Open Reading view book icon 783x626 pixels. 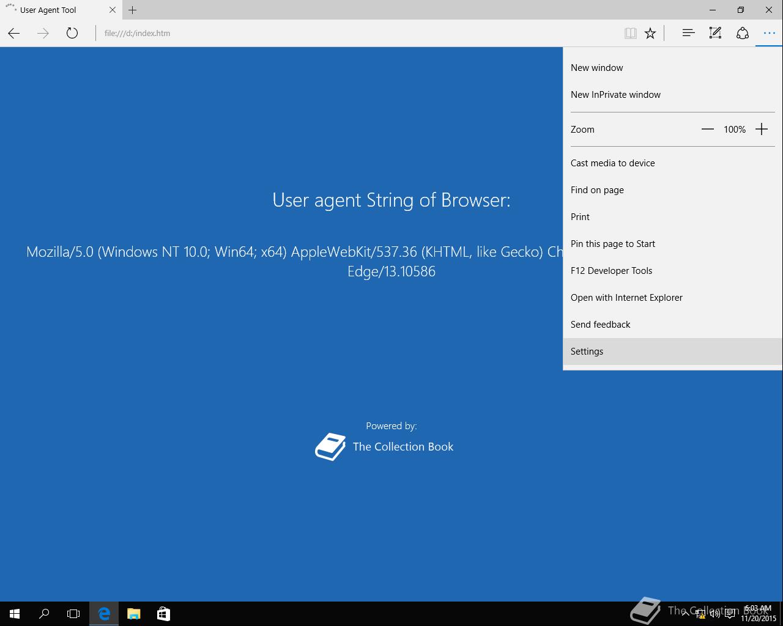pos(631,33)
